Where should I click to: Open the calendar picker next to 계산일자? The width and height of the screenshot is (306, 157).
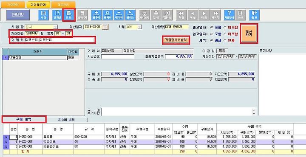[x=105, y=27]
